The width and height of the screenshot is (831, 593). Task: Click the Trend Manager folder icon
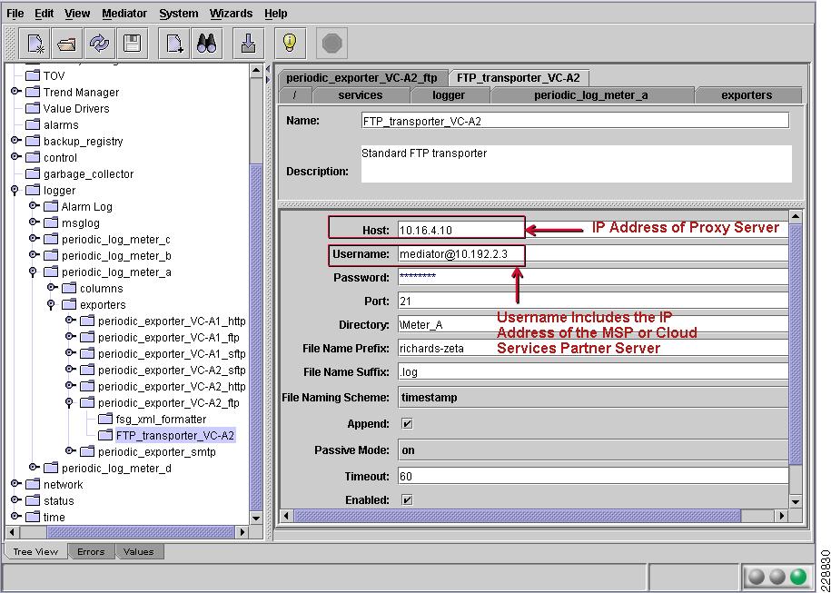click(x=33, y=93)
